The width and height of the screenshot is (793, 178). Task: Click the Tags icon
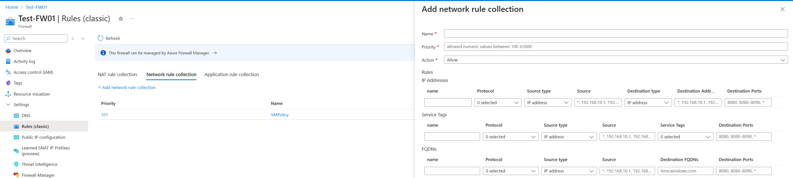(8, 83)
